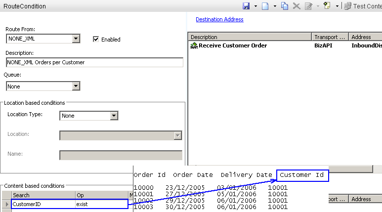
Task: Toggle the Enabled checkbox
Action: click(x=96, y=39)
